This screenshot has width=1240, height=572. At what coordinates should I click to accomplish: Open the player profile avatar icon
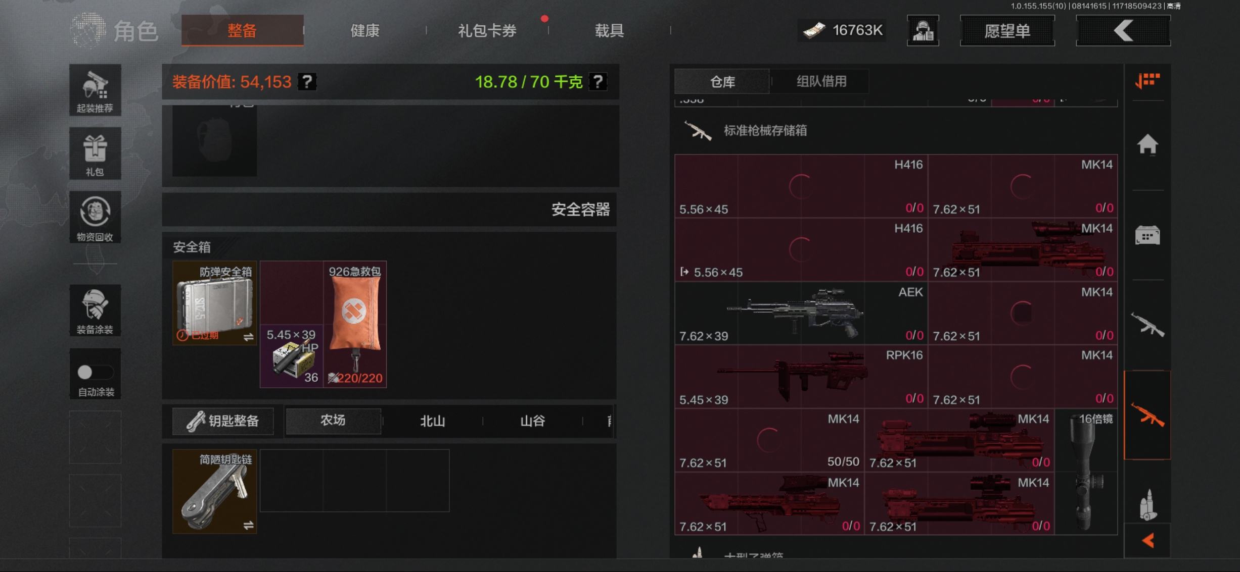coord(923,31)
